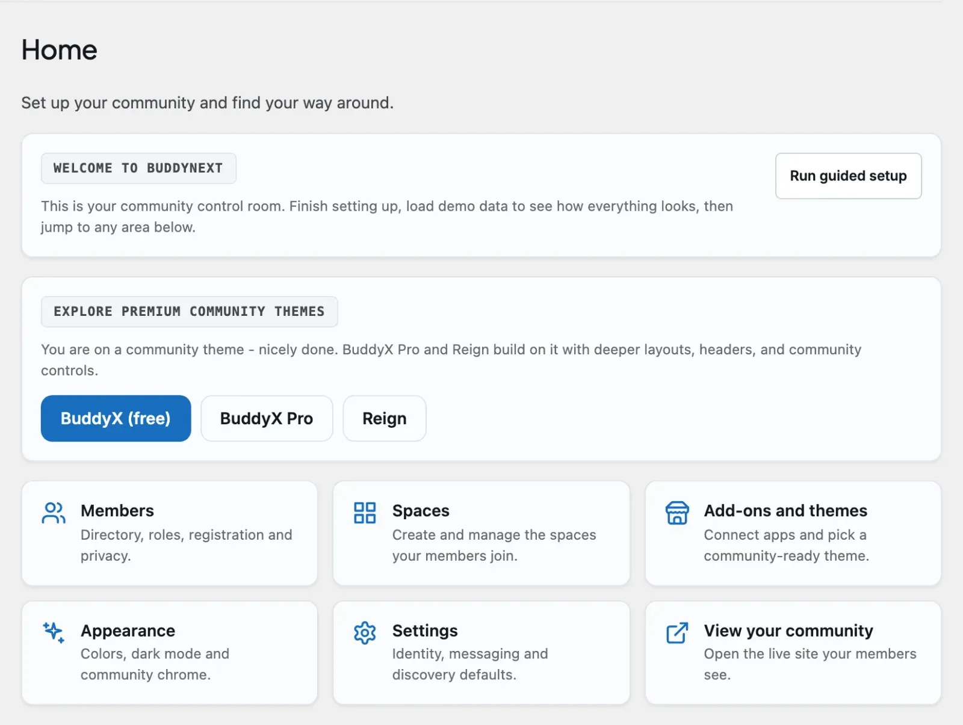Click the 'WELCOME TO BUDDYNEXT' label
963x725 pixels.
point(138,168)
